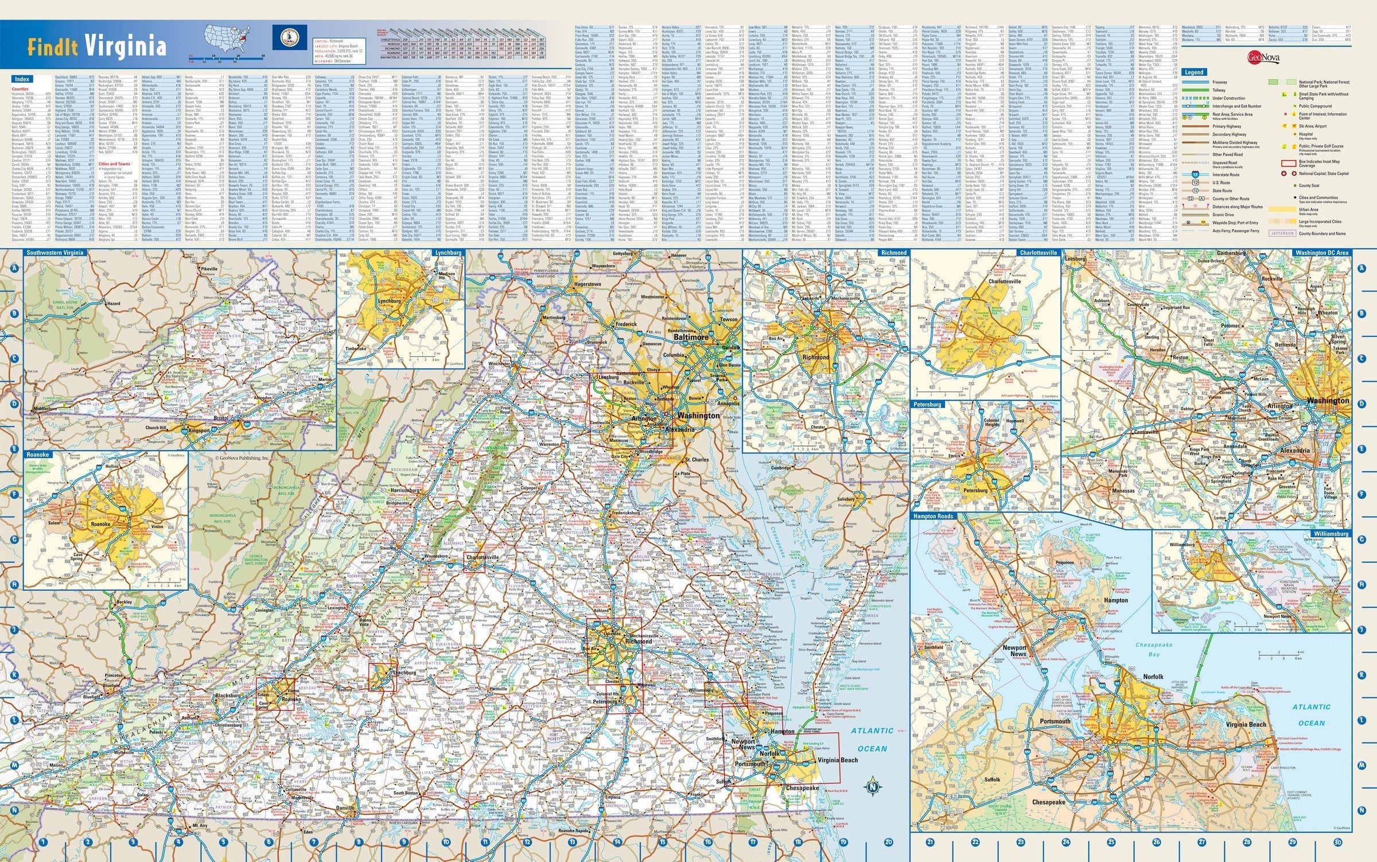
Task: Click the Pikeville label in Southwestern Virginia inset
Action: click(x=208, y=269)
